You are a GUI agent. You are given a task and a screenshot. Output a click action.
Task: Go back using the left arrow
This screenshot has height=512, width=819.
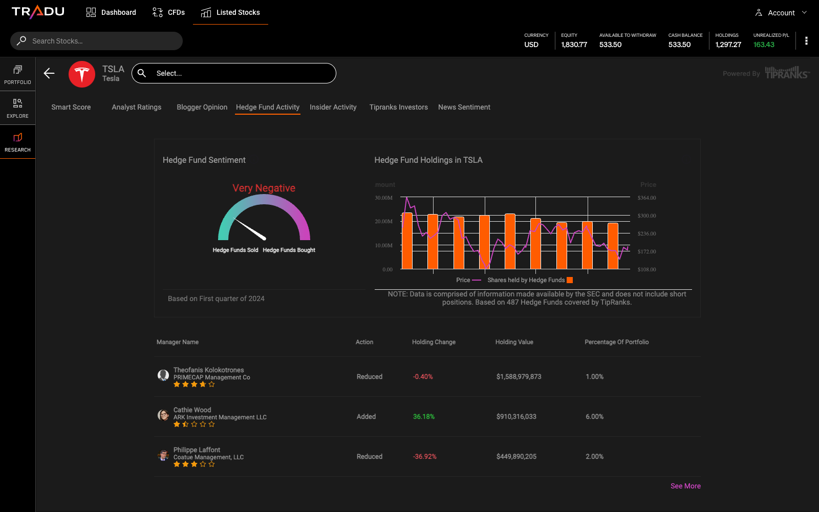click(49, 73)
